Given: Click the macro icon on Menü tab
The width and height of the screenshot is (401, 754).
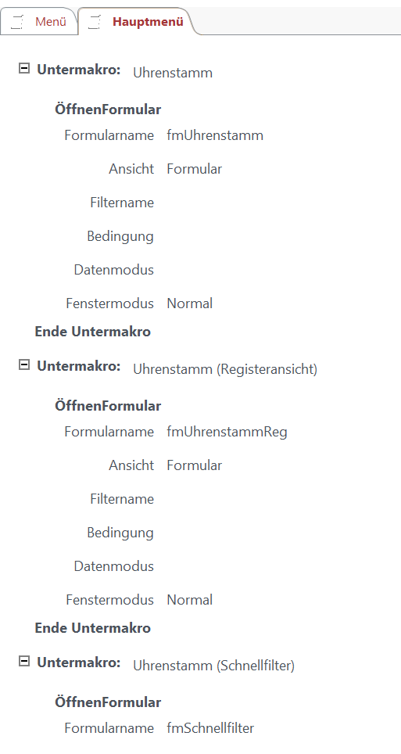Looking at the screenshot, I should coord(17,22).
